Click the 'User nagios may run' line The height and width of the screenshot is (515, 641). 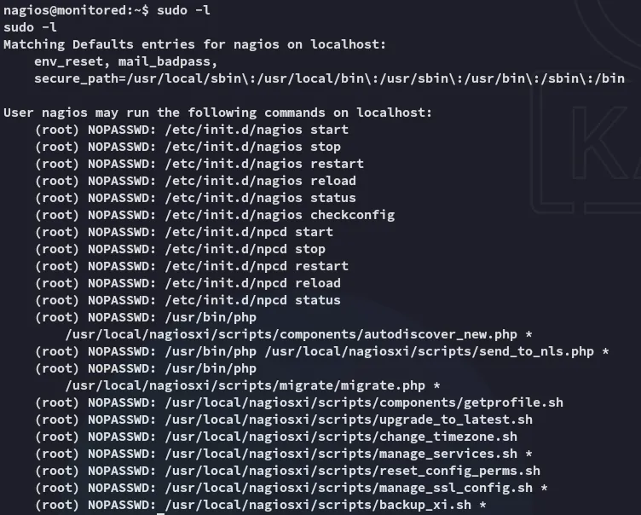coord(217,113)
